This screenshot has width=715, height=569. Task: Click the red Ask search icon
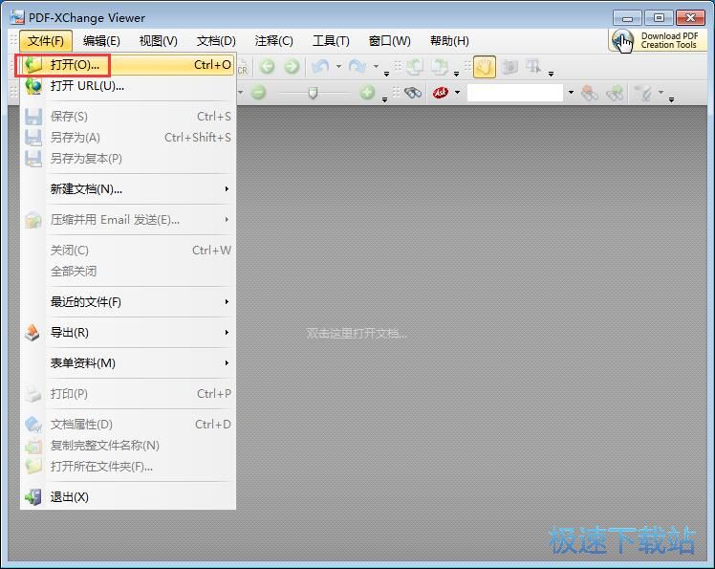click(x=441, y=93)
